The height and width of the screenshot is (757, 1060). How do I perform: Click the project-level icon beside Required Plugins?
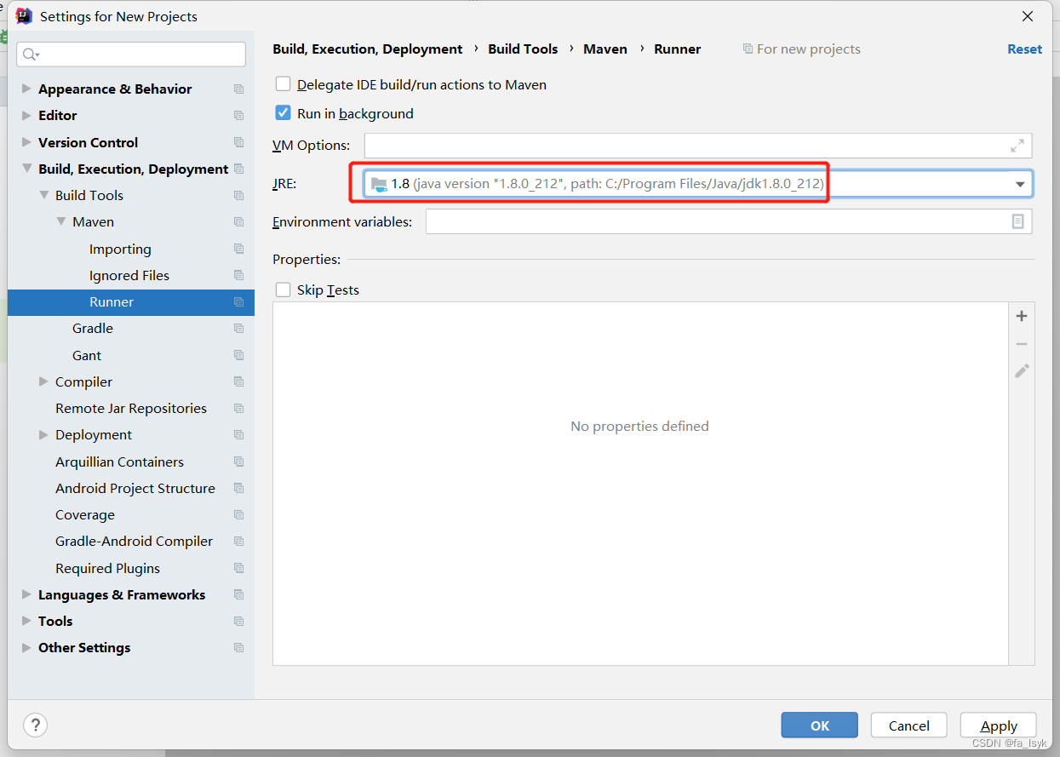[x=238, y=568]
